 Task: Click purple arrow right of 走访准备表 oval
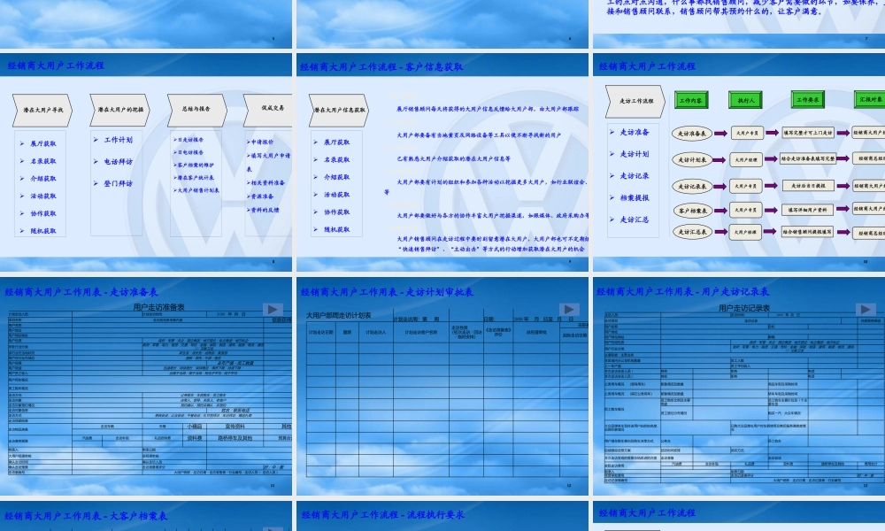point(720,133)
